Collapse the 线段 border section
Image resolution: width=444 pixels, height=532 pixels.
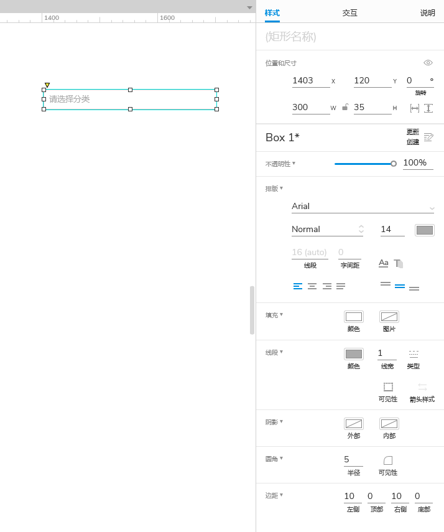point(274,352)
